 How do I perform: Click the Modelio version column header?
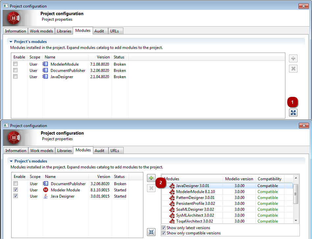click(x=239, y=179)
